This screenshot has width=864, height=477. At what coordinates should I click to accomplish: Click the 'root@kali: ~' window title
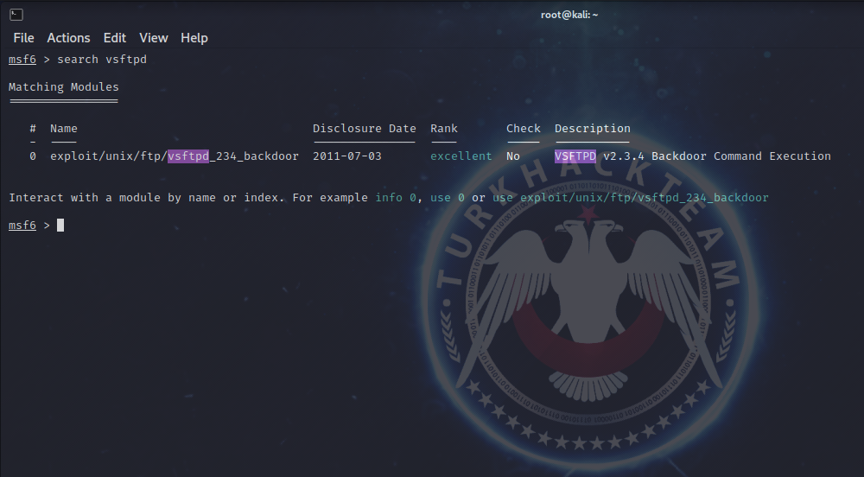click(x=569, y=15)
